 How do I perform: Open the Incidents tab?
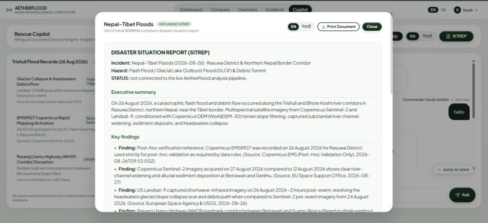pos(275,10)
